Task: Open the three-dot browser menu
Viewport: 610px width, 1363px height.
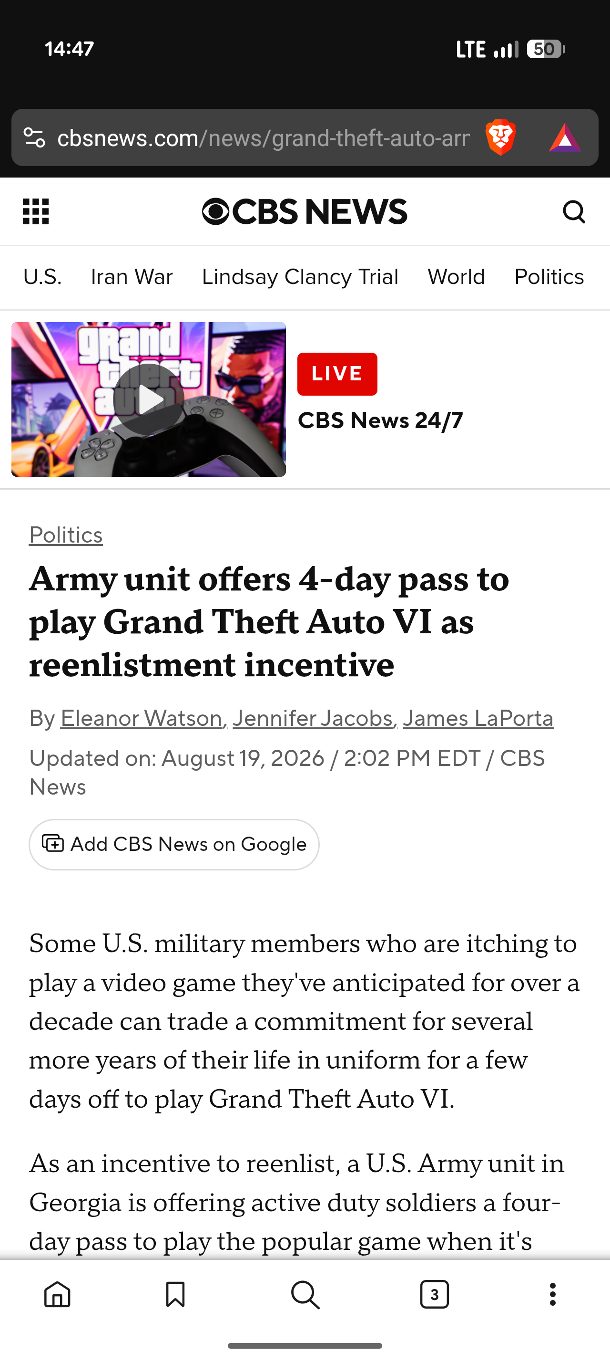Action: point(552,1294)
